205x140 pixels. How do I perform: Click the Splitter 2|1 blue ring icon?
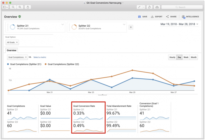click(x=13, y=27)
